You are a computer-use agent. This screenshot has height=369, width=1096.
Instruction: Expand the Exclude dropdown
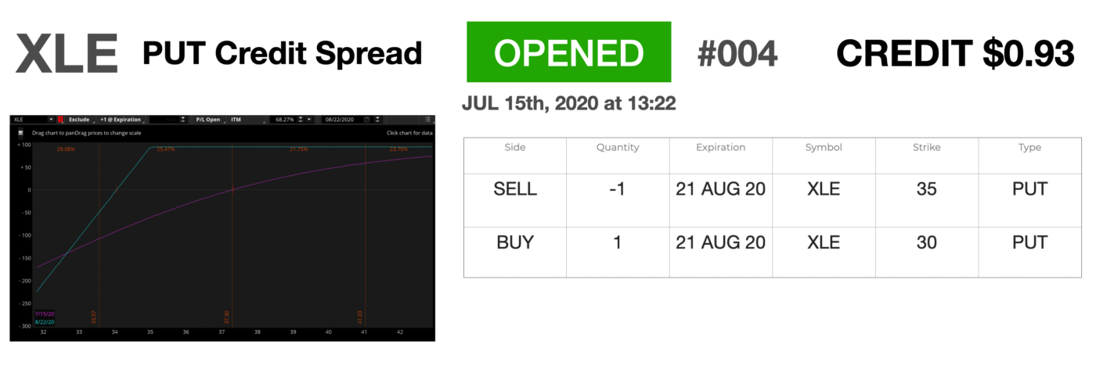tap(79, 120)
